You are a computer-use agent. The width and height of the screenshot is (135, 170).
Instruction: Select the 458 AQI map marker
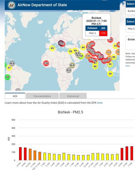click(x=61, y=43)
